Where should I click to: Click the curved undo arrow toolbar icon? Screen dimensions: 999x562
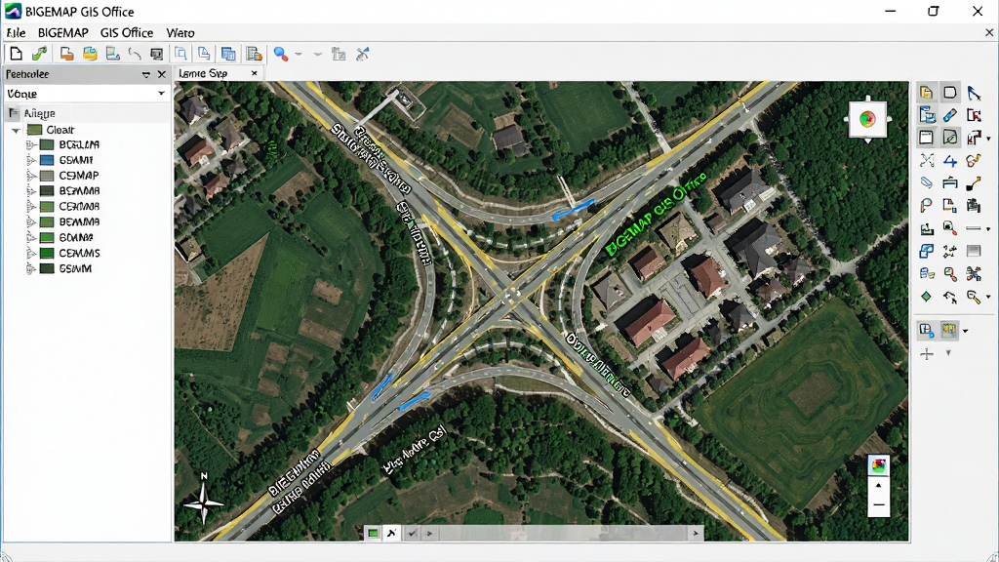click(135, 55)
